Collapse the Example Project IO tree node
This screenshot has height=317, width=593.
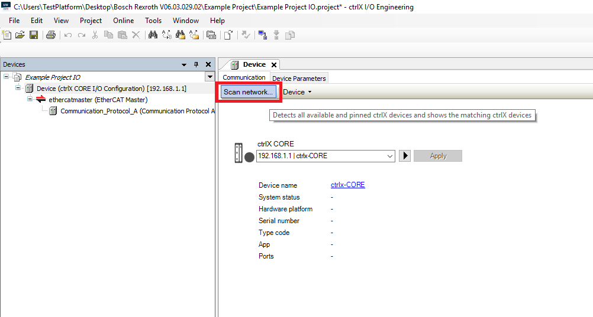[x=6, y=77]
